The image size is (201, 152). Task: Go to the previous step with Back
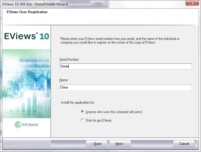click(97, 144)
